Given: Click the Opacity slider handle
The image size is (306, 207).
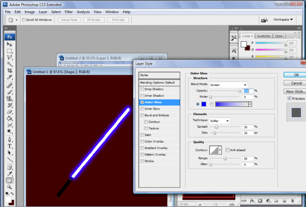Looking at the screenshot, I should (x=240, y=91).
